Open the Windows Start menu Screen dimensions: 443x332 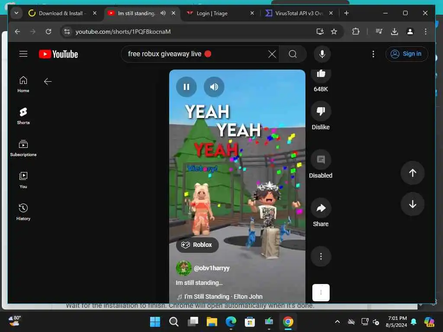(x=155, y=322)
